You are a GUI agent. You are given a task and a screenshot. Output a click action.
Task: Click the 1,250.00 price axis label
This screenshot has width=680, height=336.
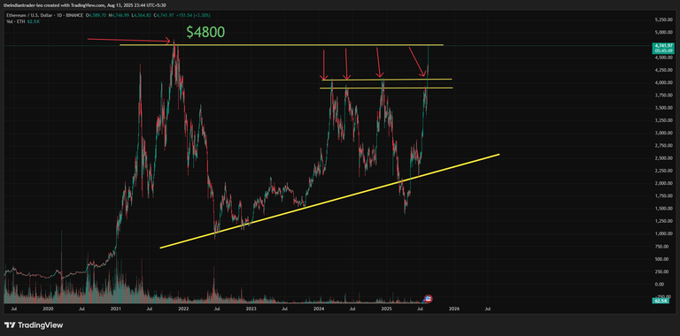[664, 221]
